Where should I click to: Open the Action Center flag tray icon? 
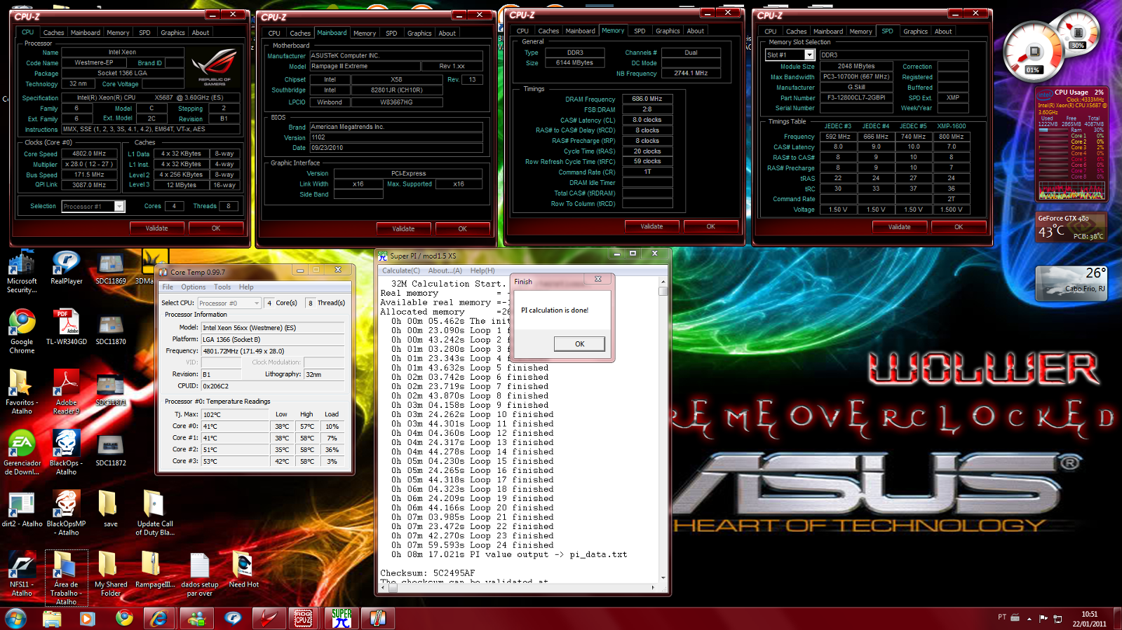click(x=1043, y=618)
